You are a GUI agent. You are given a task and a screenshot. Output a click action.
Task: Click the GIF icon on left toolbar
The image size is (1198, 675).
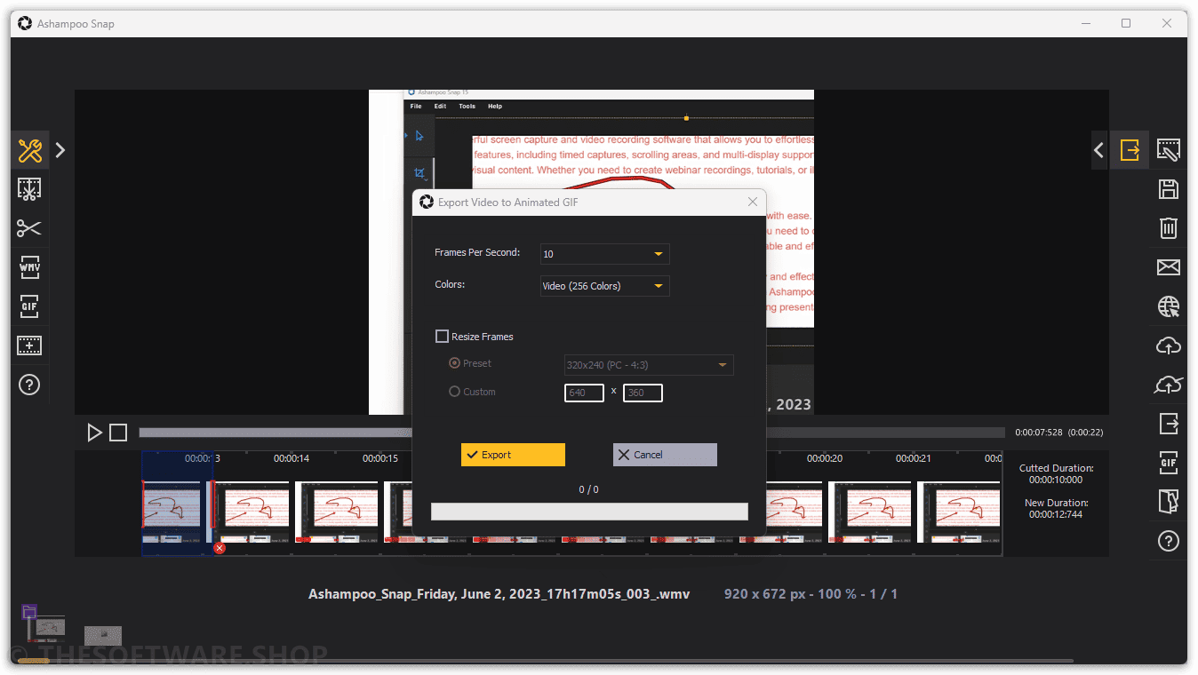[29, 306]
